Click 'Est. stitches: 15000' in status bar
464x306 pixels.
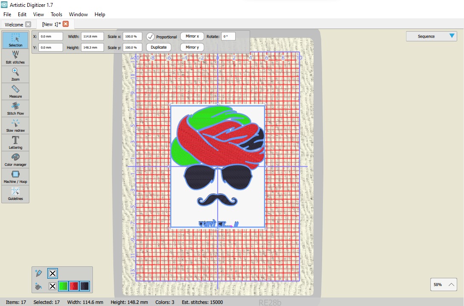[202, 302]
